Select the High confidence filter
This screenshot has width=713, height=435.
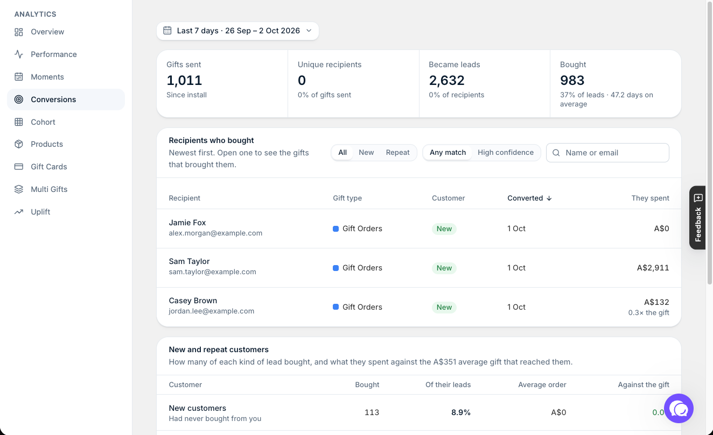tap(506, 153)
